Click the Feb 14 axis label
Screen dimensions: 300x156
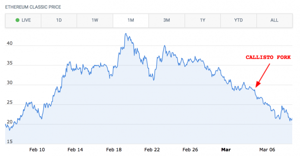click(75, 150)
